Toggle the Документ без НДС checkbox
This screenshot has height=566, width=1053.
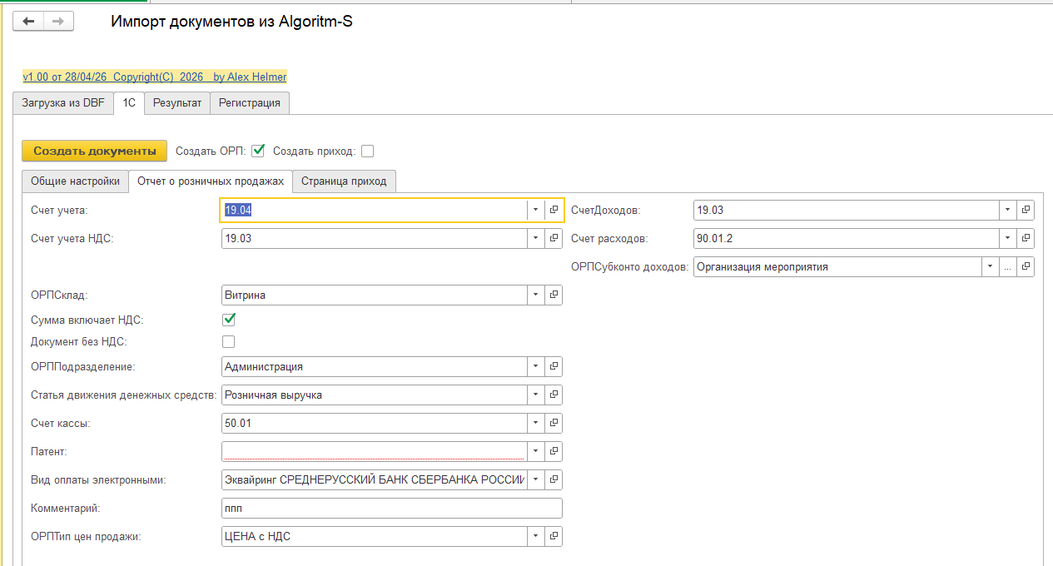coord(228,341)
